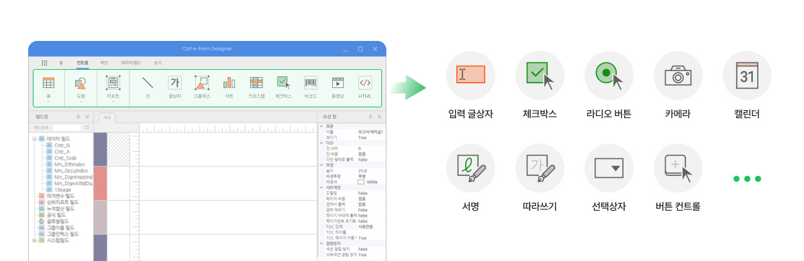Image resolution: width=804 pixels, height=261 pixels.
Task: Open the dropdown arrow under 리포트
Action: pyautogui.click(x=113, y=101)
